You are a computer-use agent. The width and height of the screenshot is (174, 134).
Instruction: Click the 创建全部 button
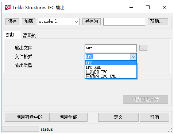tap(68, 117)
